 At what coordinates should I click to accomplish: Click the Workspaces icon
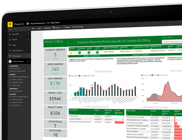coord(10,56)
